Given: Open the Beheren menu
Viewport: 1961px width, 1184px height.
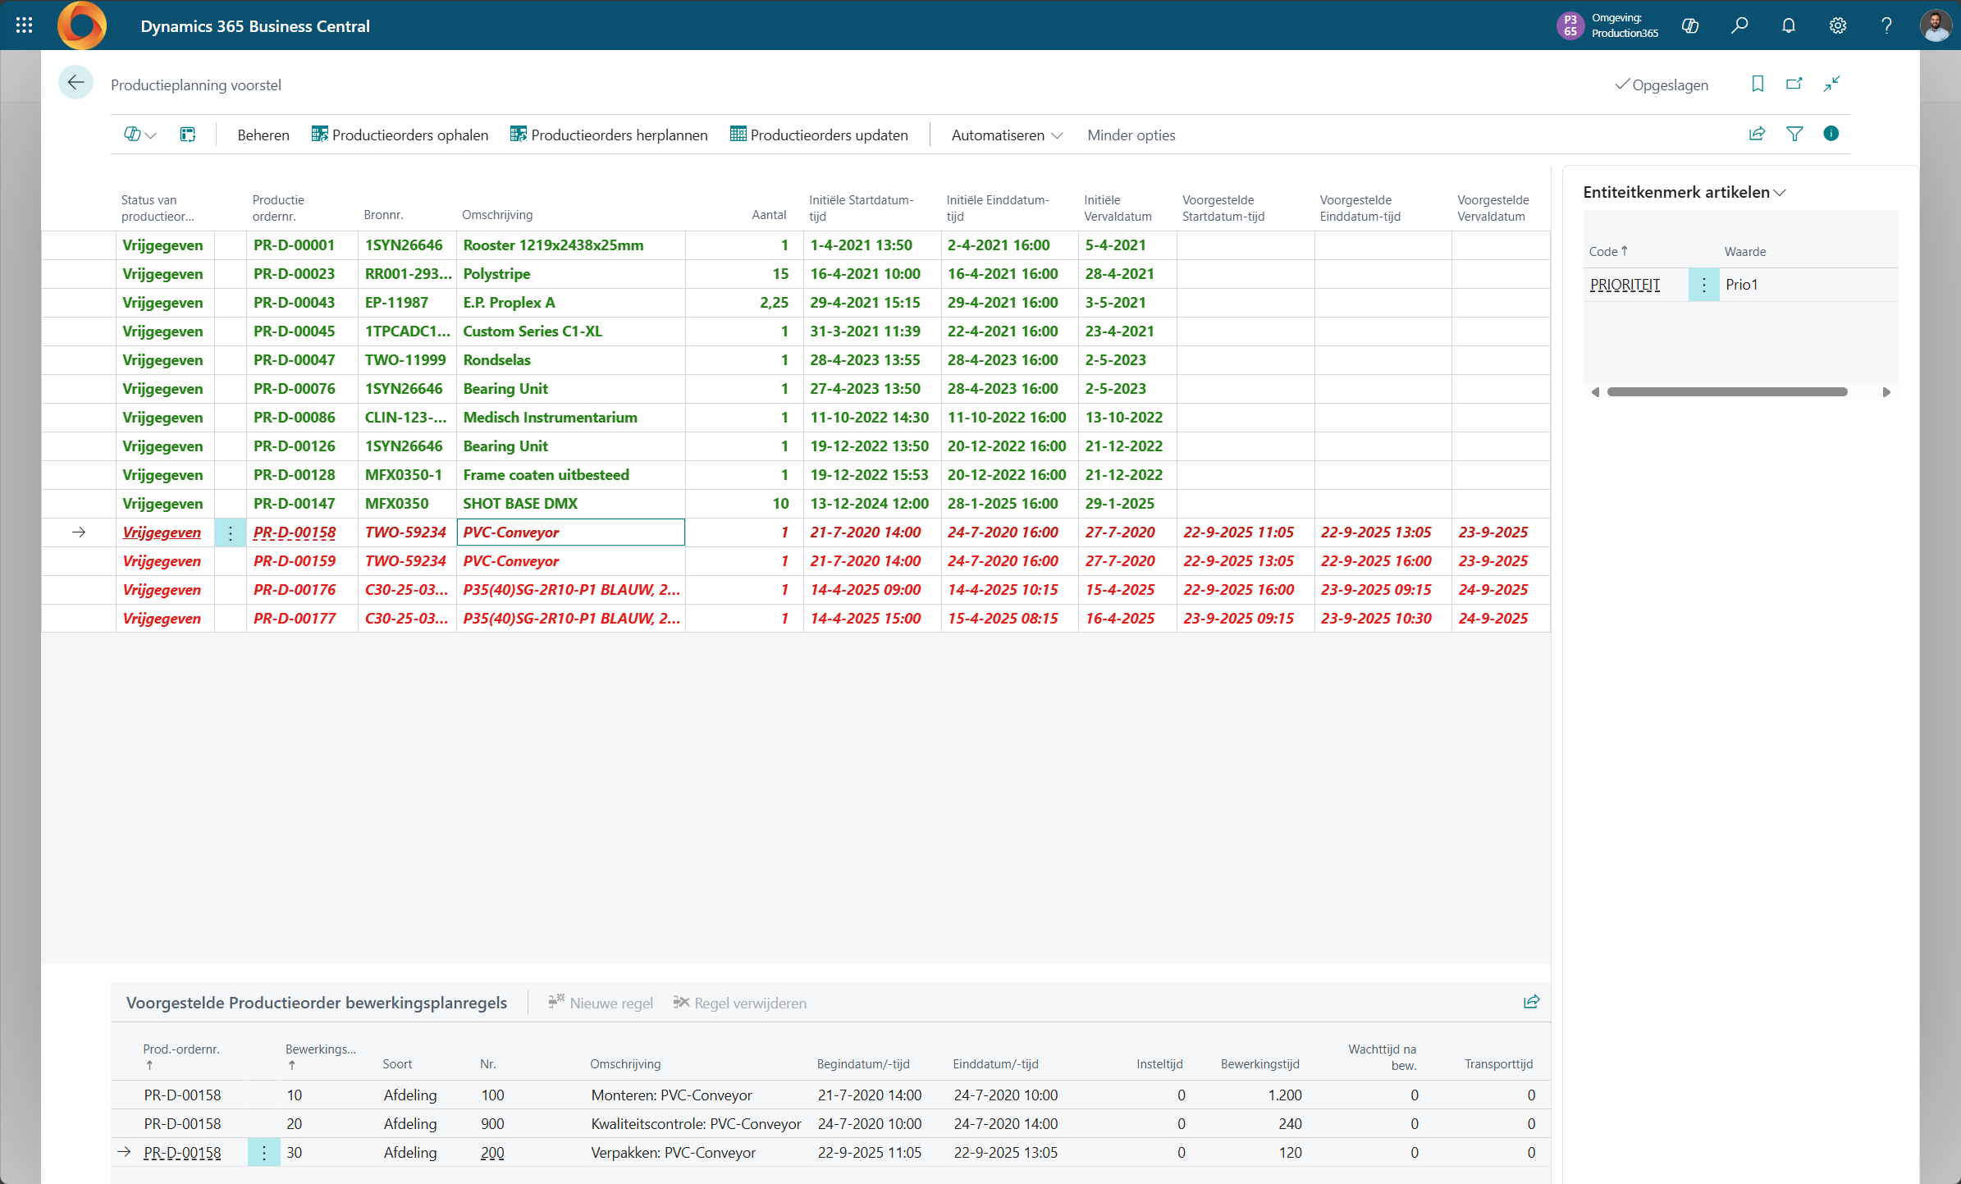Looking at the screenshot, I should pos(263,135).
